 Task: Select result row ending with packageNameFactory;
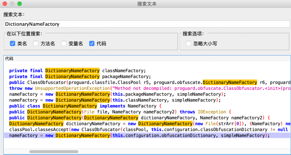tap(147, 76)
